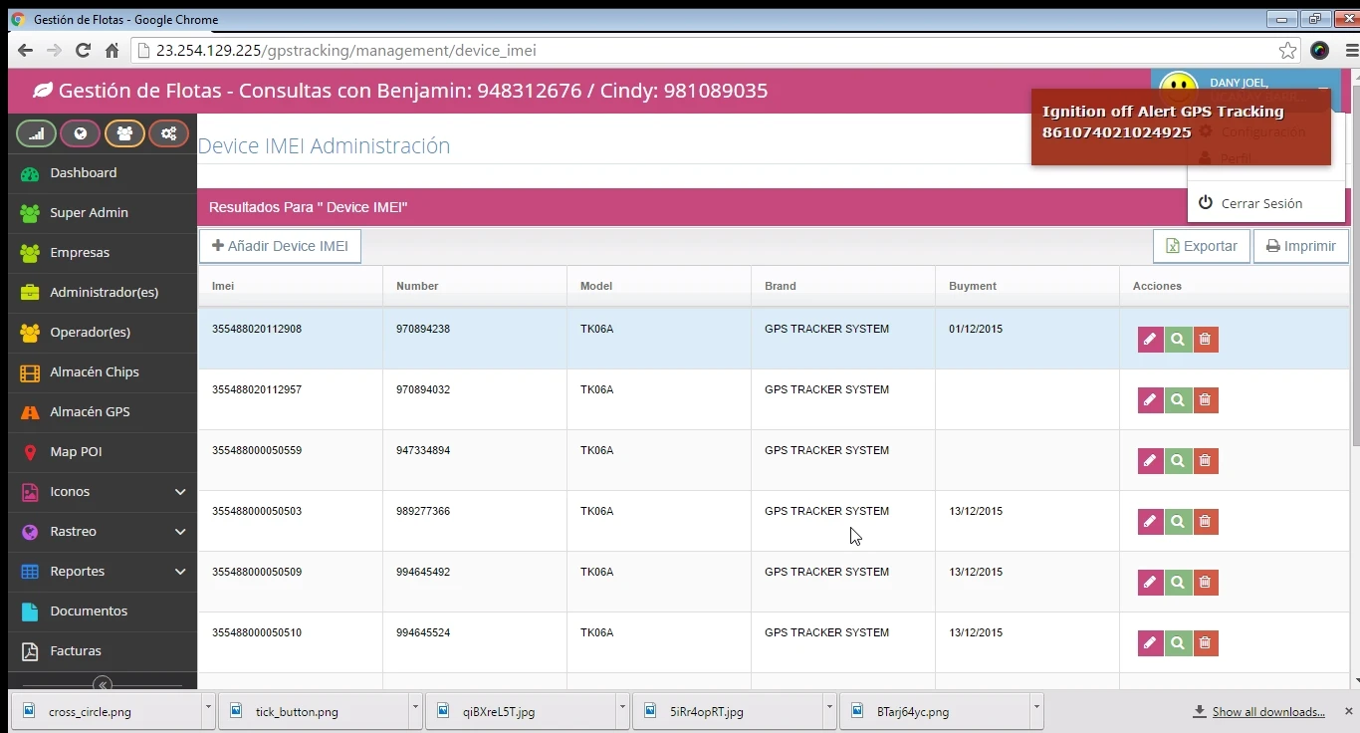1360x733 pixels.
Task: Click the Añadir Device IMEI button
Action: tap(280, 246)
